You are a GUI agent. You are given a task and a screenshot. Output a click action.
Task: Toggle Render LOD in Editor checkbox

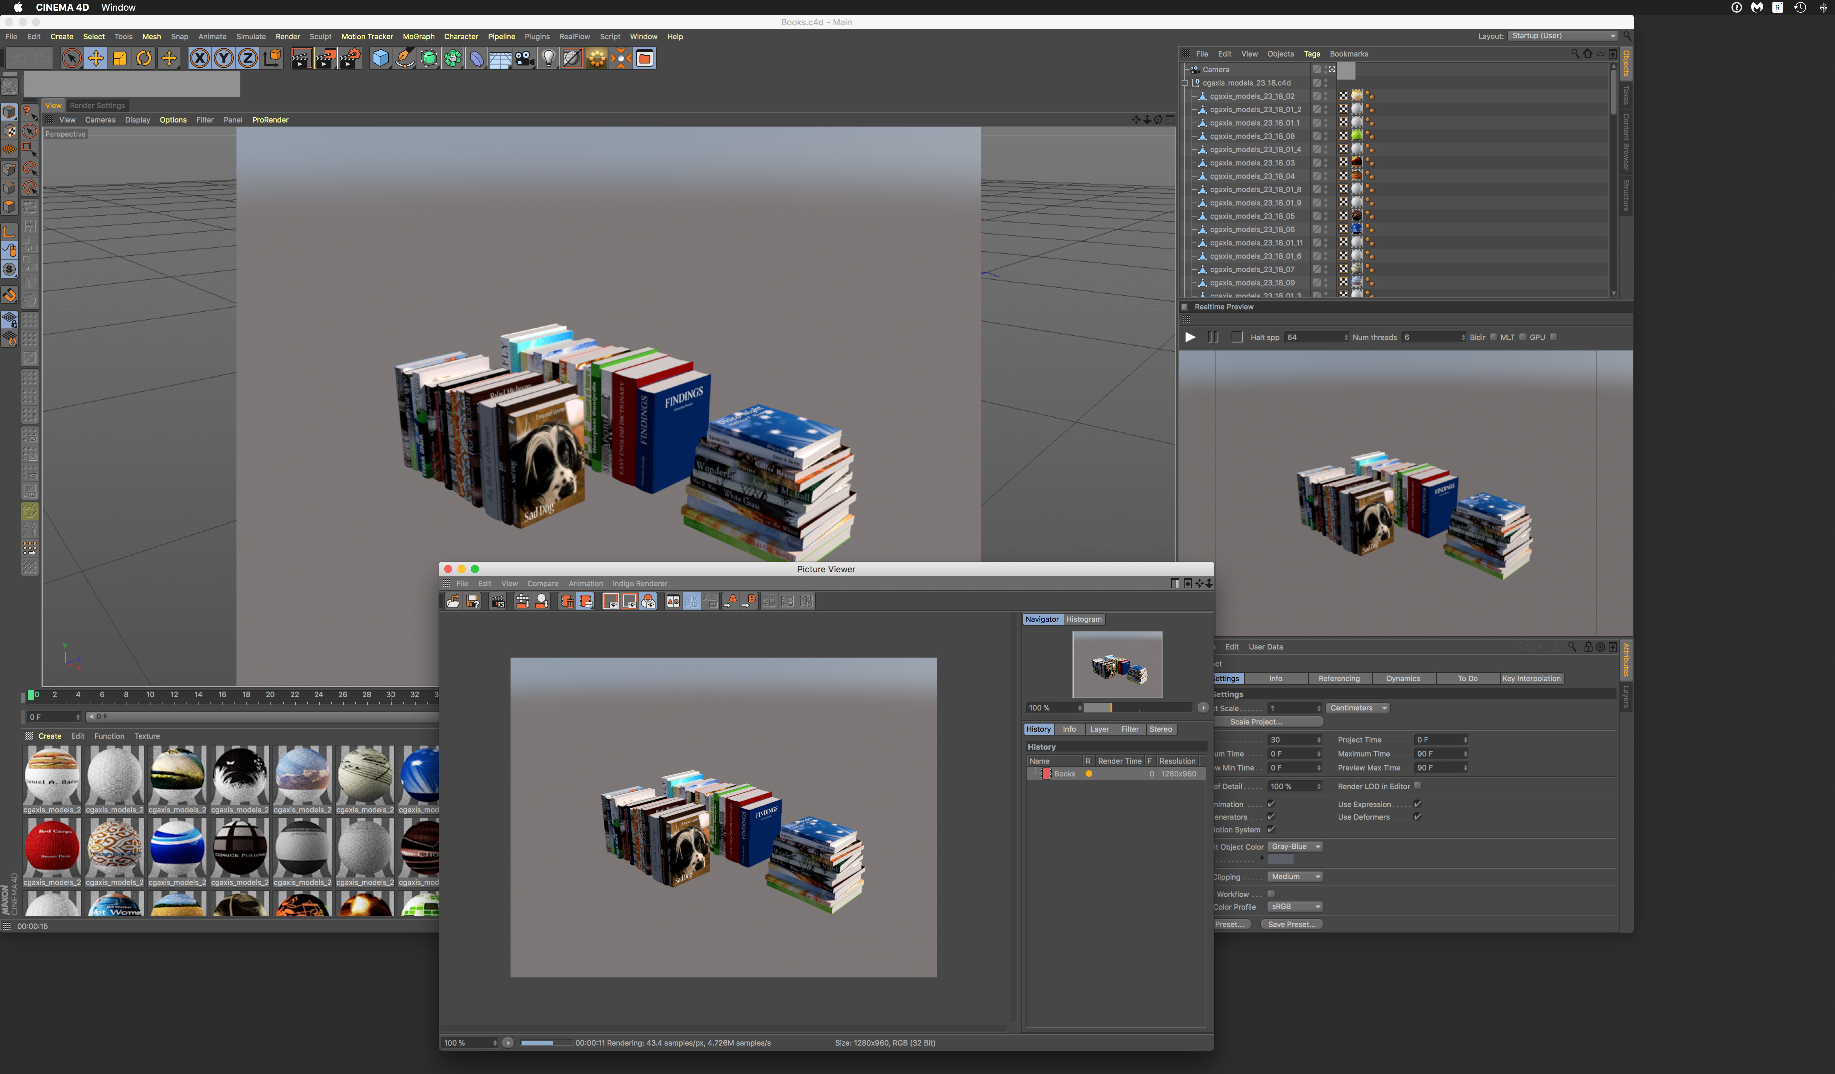(1417, 786)
